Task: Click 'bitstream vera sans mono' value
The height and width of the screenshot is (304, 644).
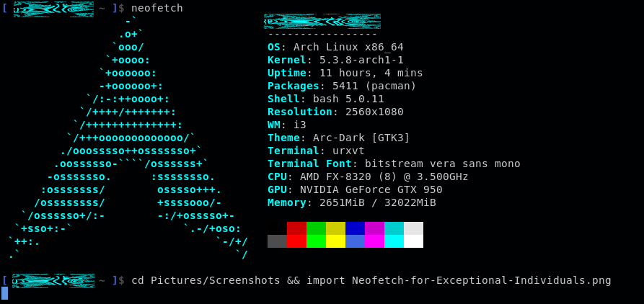Action: tap(443, 164)
